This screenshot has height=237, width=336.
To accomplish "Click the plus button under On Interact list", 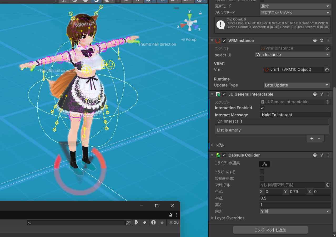I will pos(312,138).
